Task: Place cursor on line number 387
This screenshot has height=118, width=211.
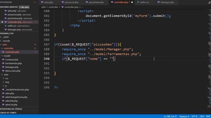Action: coord(46,45)
